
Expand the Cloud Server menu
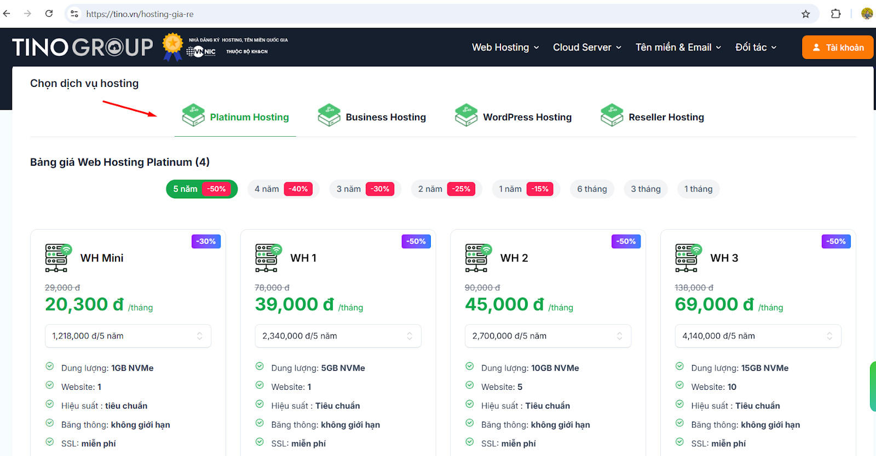[587, 48]
